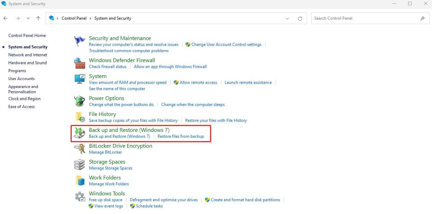The image size is (432, 214).
Task: Click Review your computer's status and resolve issues
Action: [x=134, y=45]
